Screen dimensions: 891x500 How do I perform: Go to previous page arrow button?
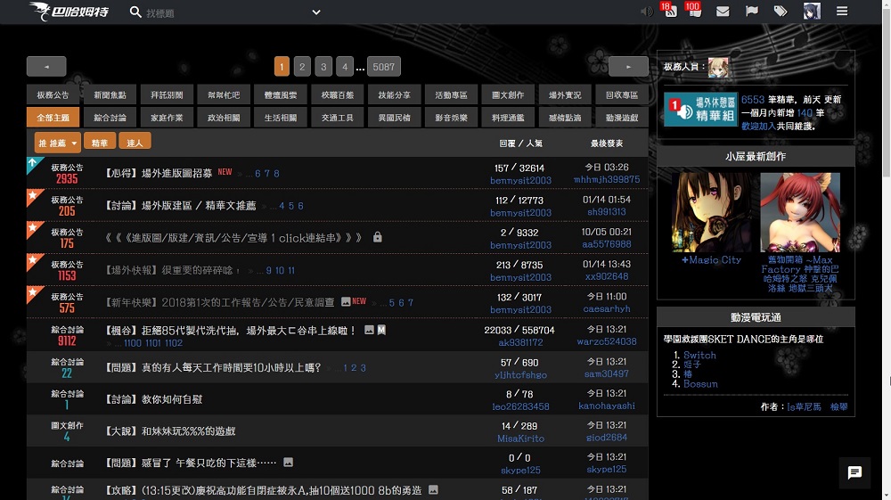(46, 67)
